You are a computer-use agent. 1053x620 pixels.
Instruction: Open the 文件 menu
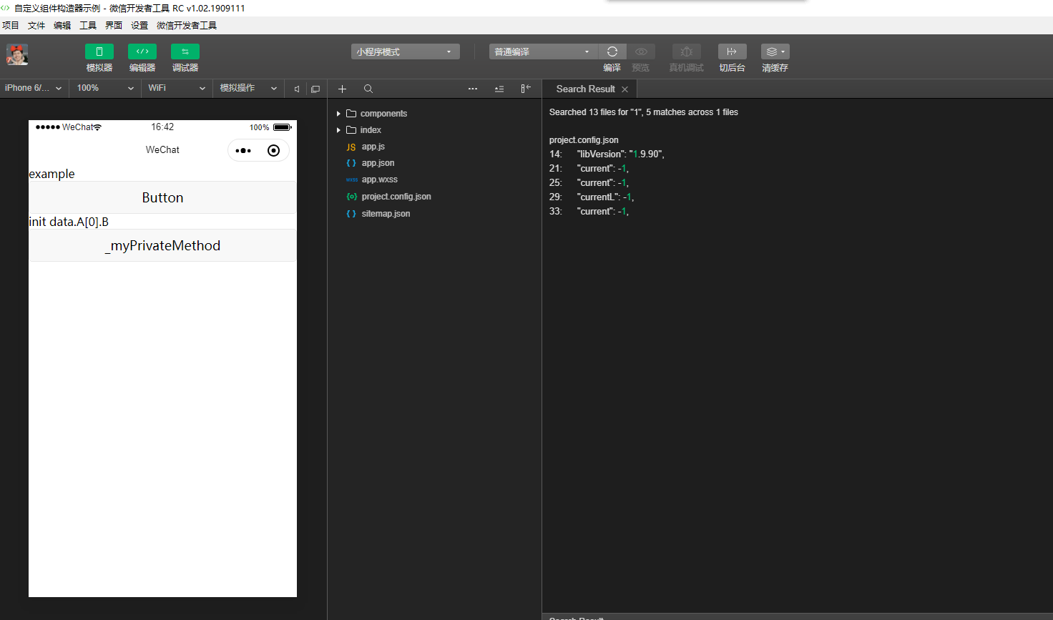coord(36,26)
